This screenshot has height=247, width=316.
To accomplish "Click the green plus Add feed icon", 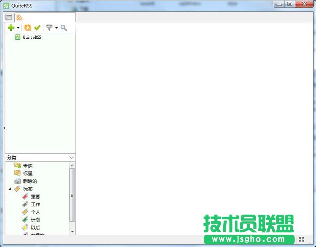I will (x=11, y=28).
